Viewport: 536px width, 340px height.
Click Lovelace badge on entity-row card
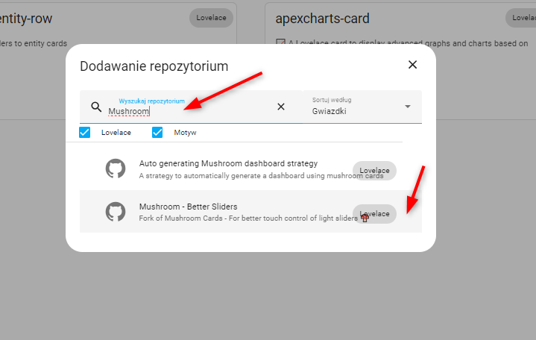[x=211, y=18]
